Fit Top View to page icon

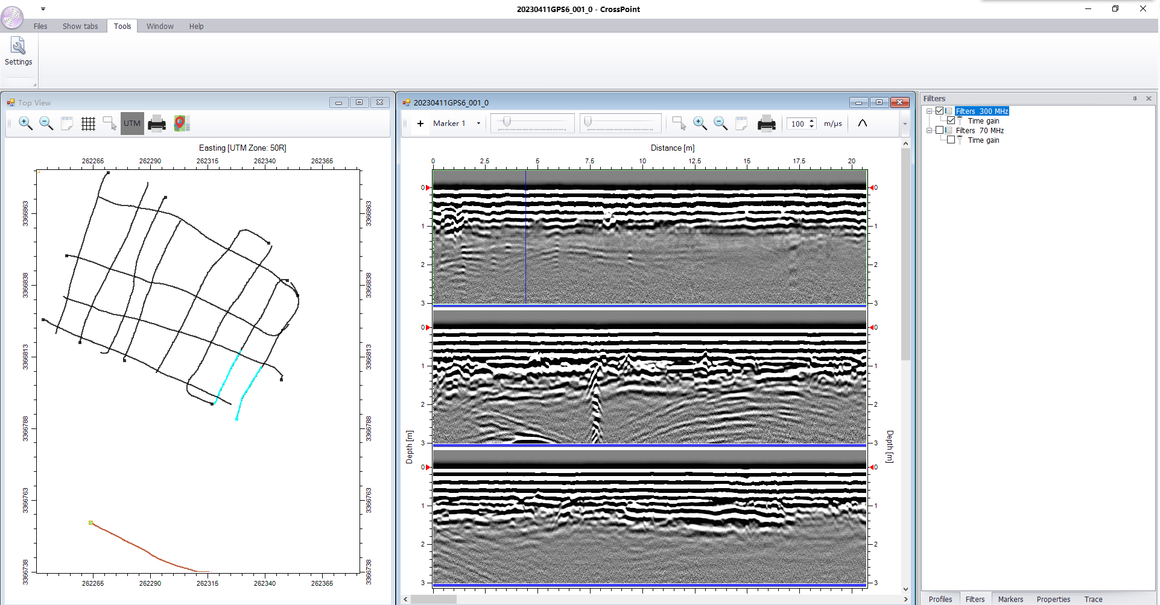(x=67, y=124)
